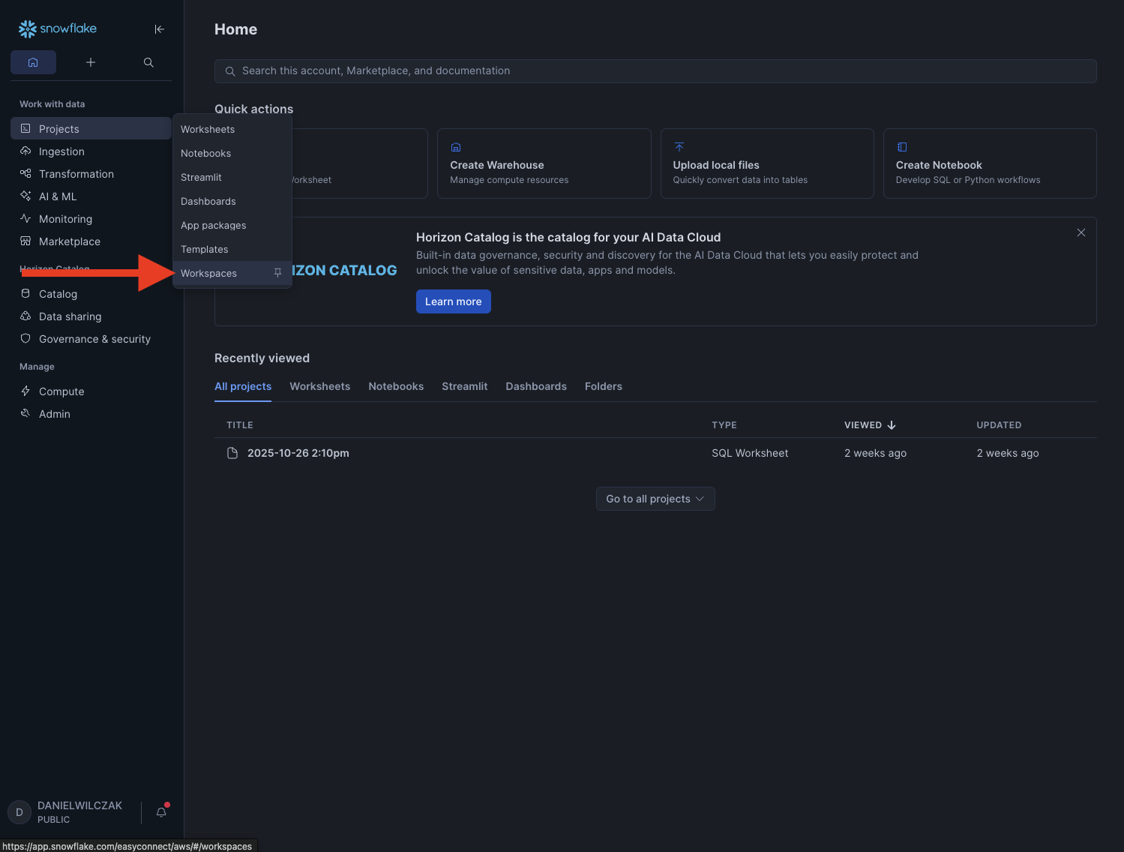Viewport: 1124px width, 852px height.
Task: Dismiss the Horizon Catalog banner
Action: (x=1081, y=232)
